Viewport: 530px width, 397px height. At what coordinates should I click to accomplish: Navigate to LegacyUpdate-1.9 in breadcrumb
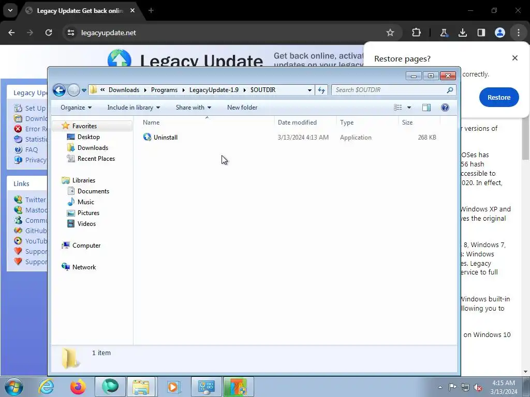tap(214, 90)
